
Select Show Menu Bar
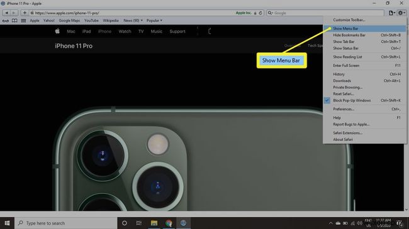tap(365, 28)
